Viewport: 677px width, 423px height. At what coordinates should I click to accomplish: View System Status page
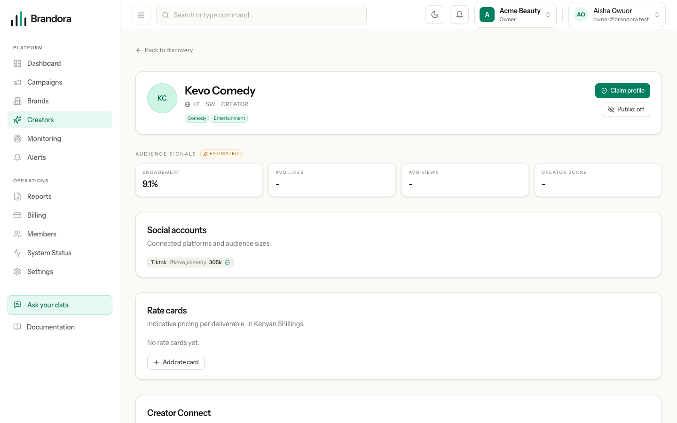60,253
